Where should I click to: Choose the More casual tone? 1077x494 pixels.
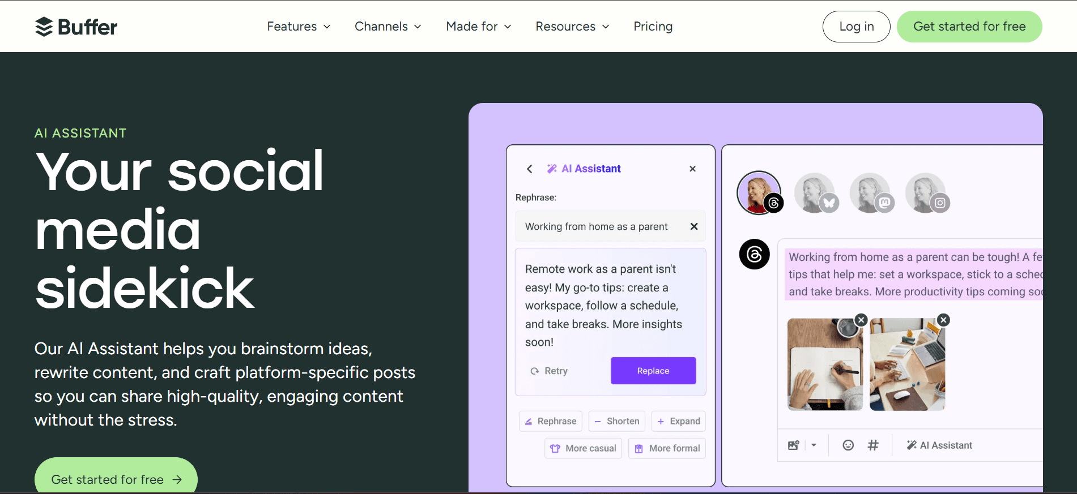tap(584, 448)
